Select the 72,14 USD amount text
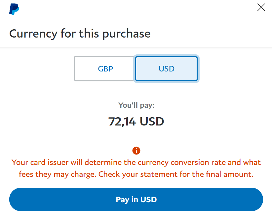The width and height of the screenshot is (272, 221). (x=136, y=122)
